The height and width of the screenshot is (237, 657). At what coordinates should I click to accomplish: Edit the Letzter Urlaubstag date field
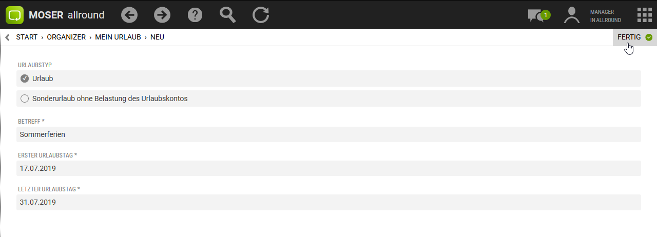point(328,202)
